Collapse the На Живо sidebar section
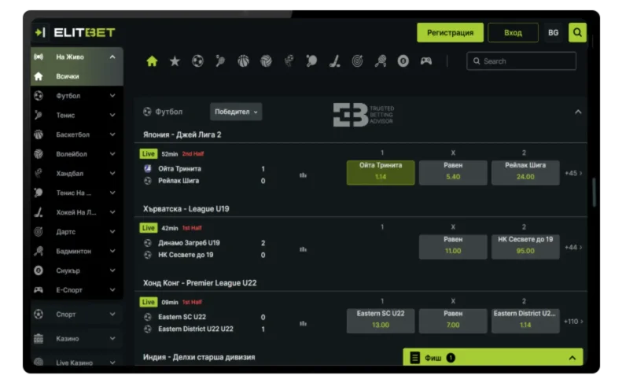This screenshot has width=626, height=390. click(112, 57)
